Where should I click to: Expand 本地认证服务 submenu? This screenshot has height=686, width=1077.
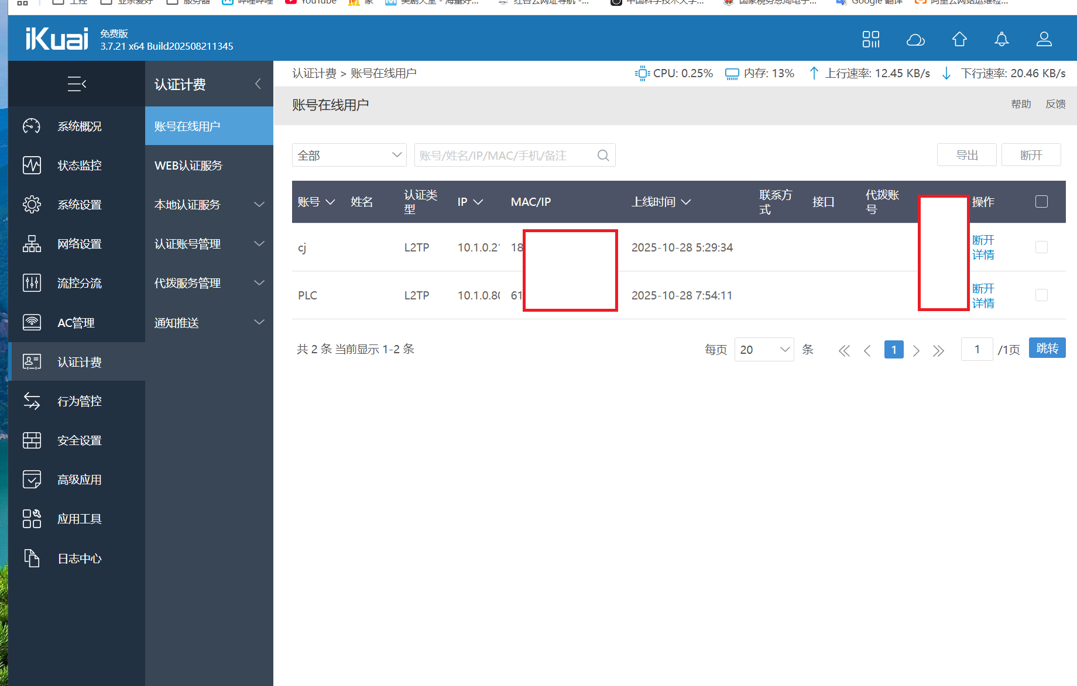tap(209, 205)
